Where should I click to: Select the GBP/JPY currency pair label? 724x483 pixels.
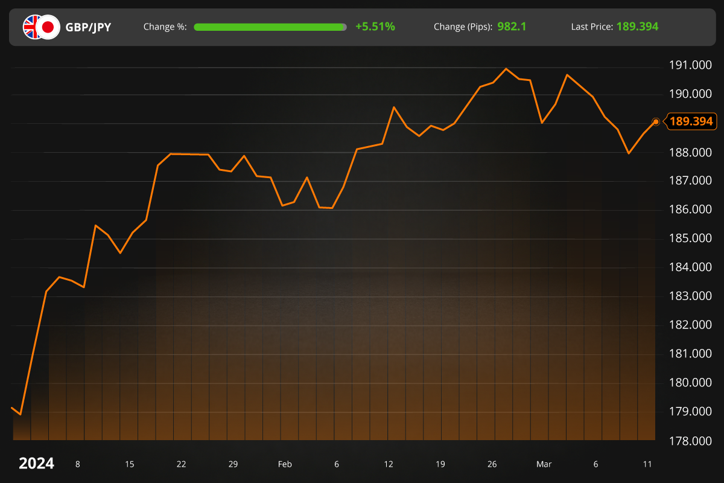coord(88,27)
